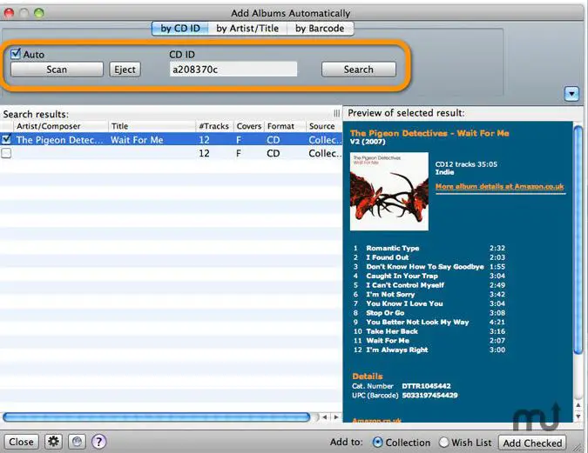Click the results horizontal scrollbar
Image resolution: width=588 pixels, height=453 pixels.
(157, 416)
